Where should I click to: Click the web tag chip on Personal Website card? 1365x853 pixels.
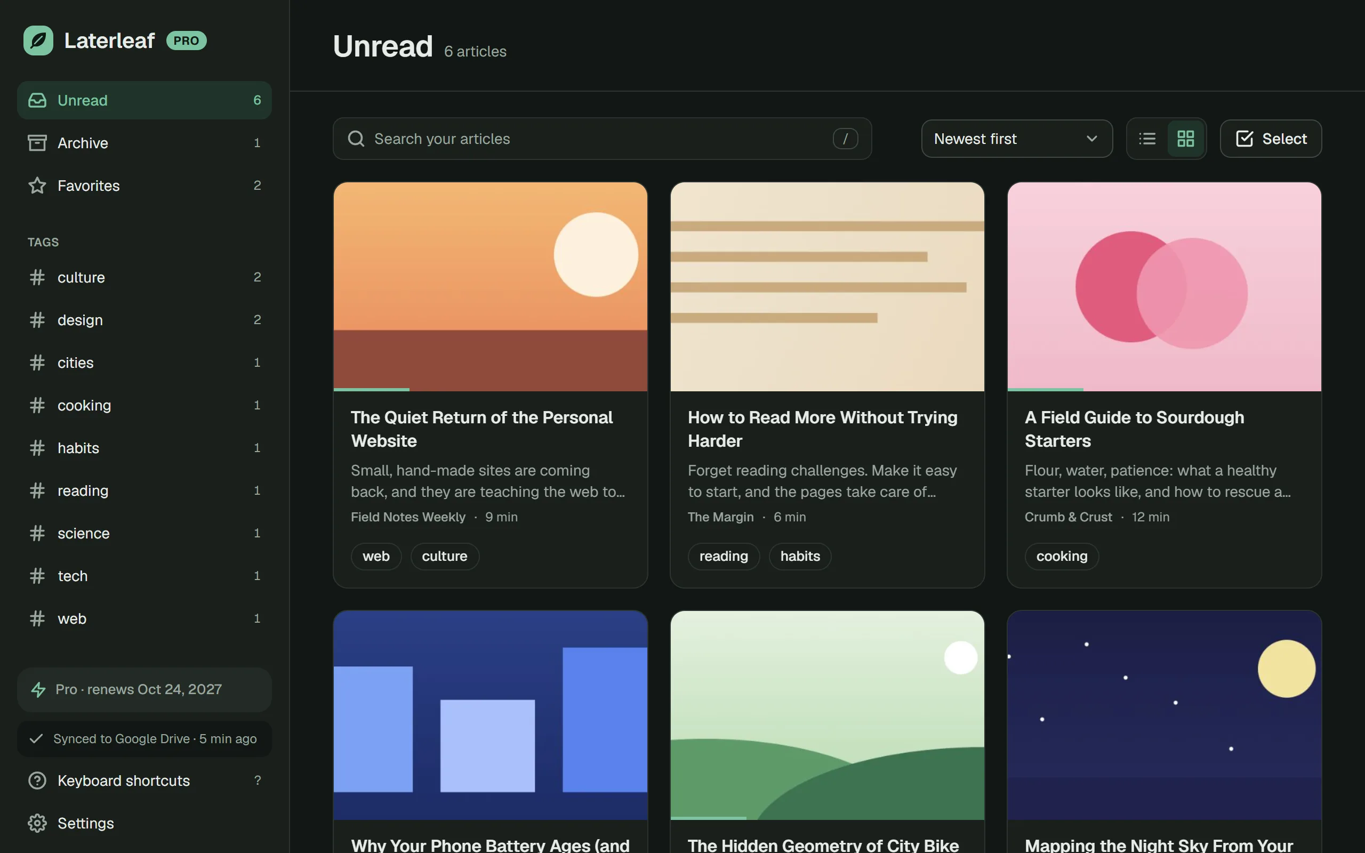coord(376,556)
